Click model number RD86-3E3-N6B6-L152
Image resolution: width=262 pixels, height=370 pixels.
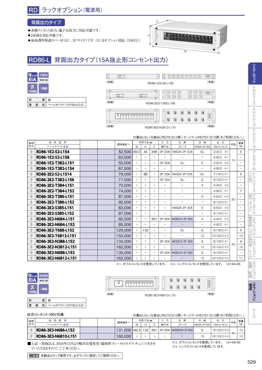coord(55,330)
